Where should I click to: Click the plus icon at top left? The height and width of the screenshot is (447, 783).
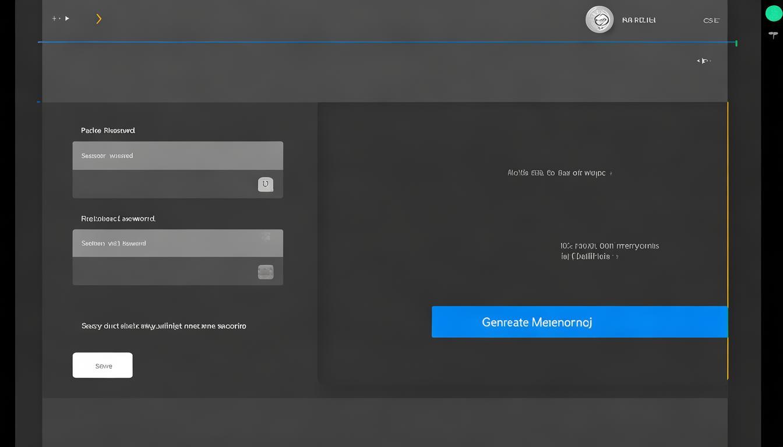pyautogui.click(x=55, y=19)
